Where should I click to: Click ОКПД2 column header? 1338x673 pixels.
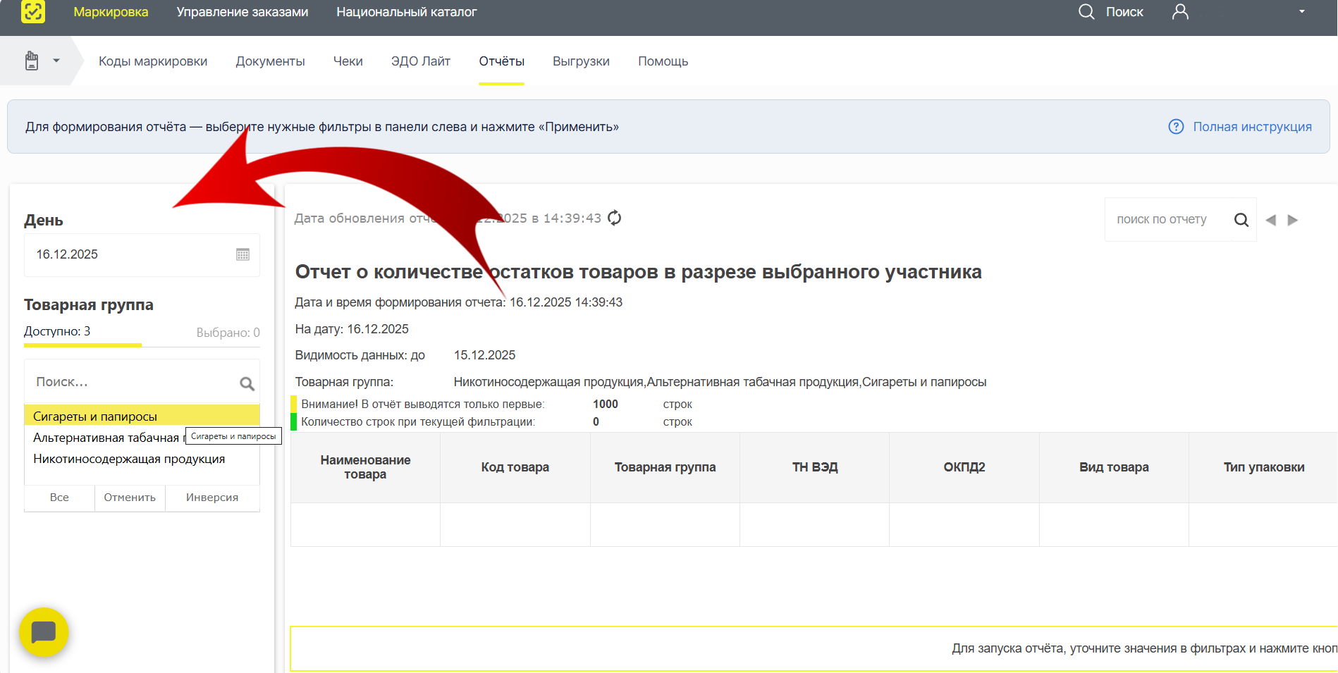click(x=964, y=467)
